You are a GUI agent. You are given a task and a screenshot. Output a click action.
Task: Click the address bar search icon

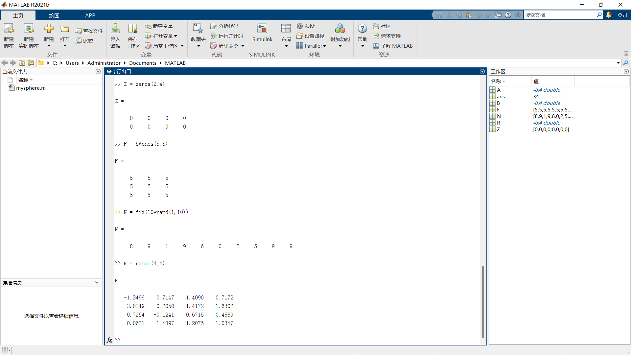626,63
